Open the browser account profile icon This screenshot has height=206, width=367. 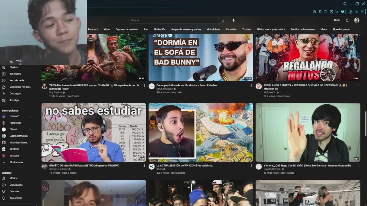click(x=351, y=12)
